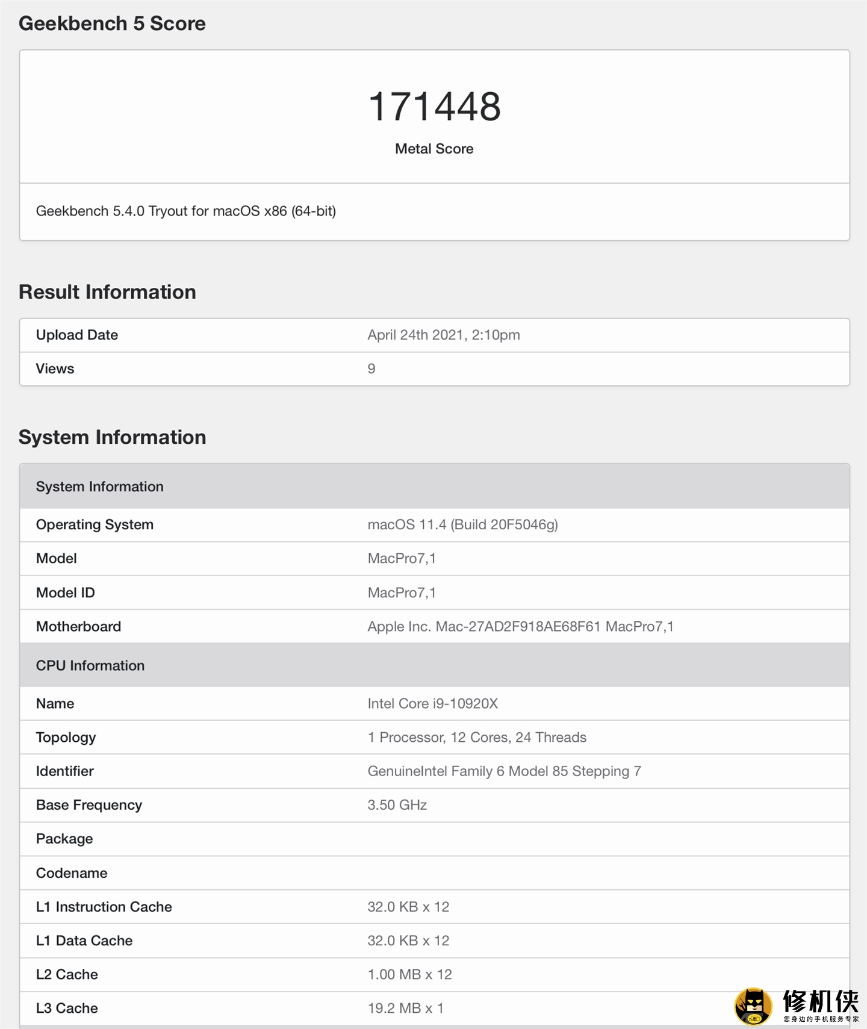Click the Metal Score label

[434, 149]
